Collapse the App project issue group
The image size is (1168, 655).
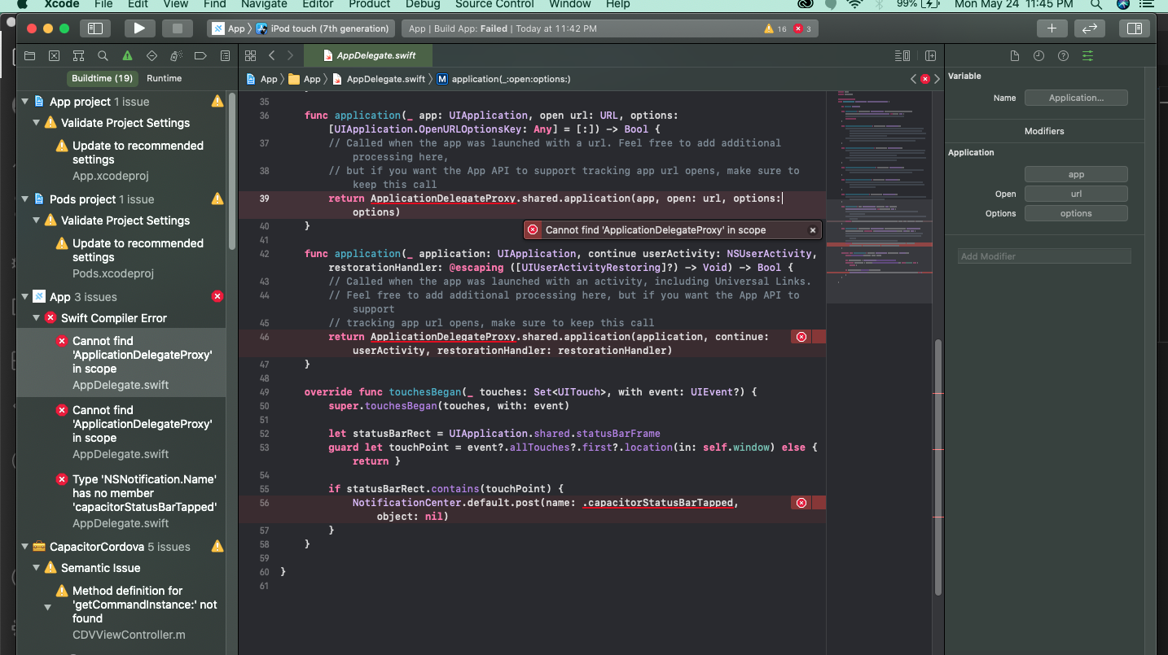pos(24,101)
